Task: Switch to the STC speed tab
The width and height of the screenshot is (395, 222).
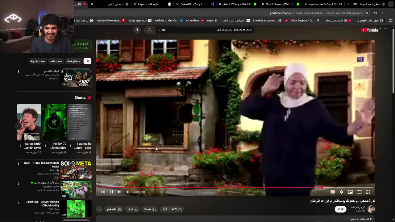Action: point(366,4)
